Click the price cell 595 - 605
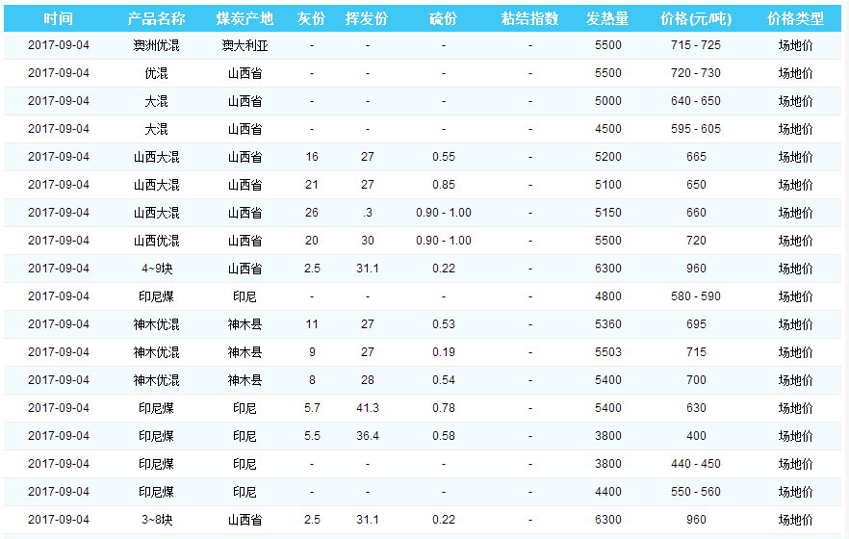This screenshot has height=539, width=849. (x=696, y=129)
